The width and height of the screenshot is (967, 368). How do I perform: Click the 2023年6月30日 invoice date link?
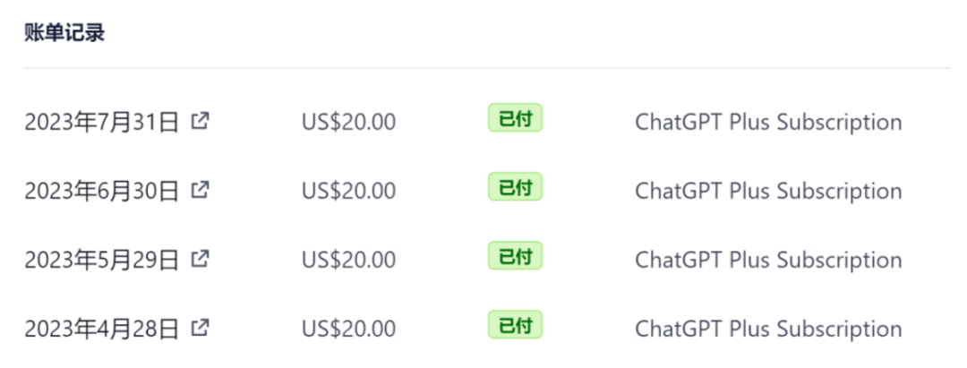(102, 191)
